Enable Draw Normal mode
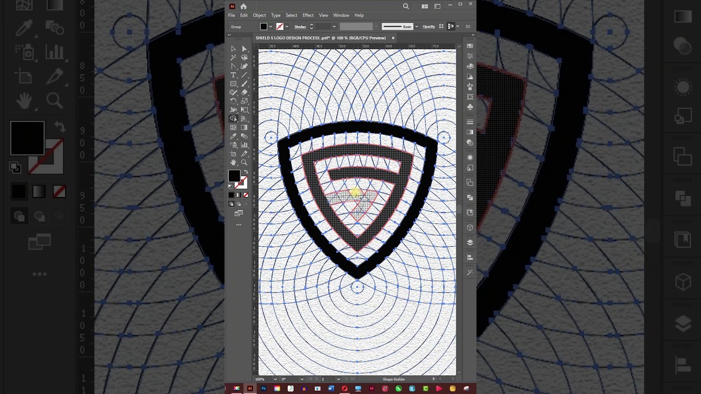Image resolution: width=701 pixels, height=394 pixels. pos(231,204)
